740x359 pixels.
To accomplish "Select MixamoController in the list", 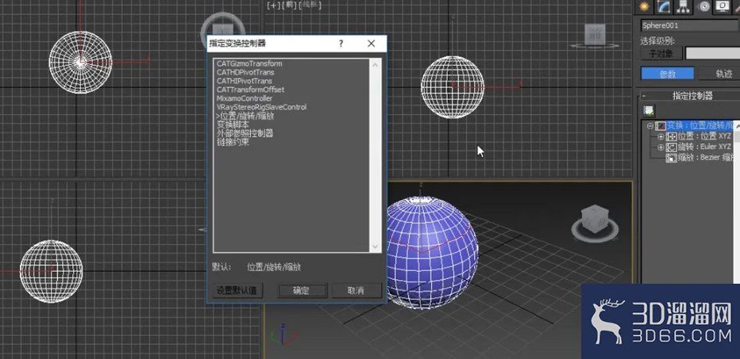I will coord(245,98).
